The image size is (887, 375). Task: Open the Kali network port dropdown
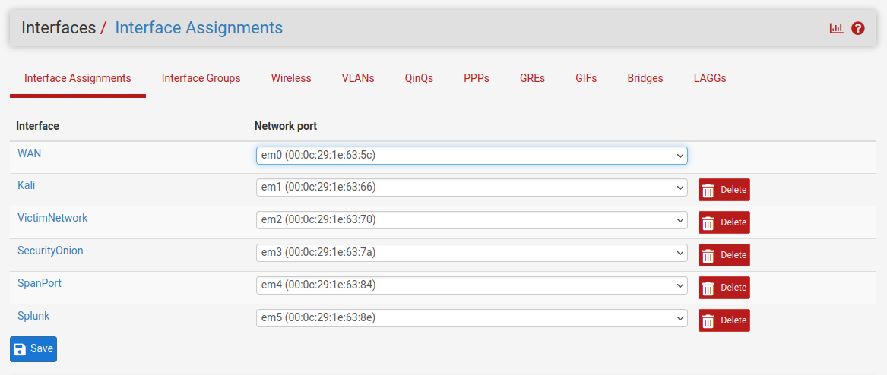pyautogui.click(x=471, y=187)
